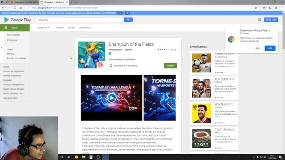Click the browser back arrow
The width and height of the screenshot is (285, 160).
click(3, 8)
